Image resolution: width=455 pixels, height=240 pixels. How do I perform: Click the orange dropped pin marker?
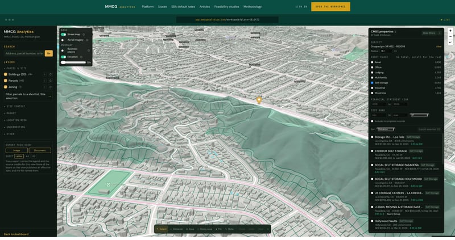click(259, 100)
